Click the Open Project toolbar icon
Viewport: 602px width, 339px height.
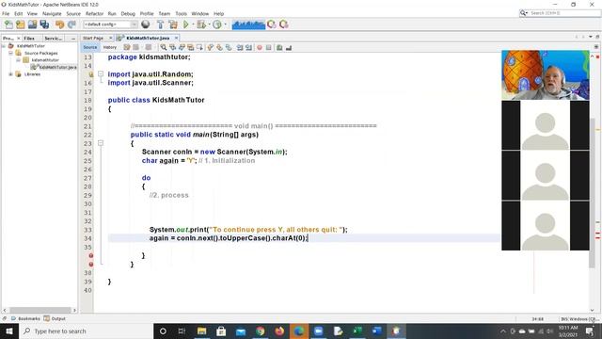tap(32, 24)
